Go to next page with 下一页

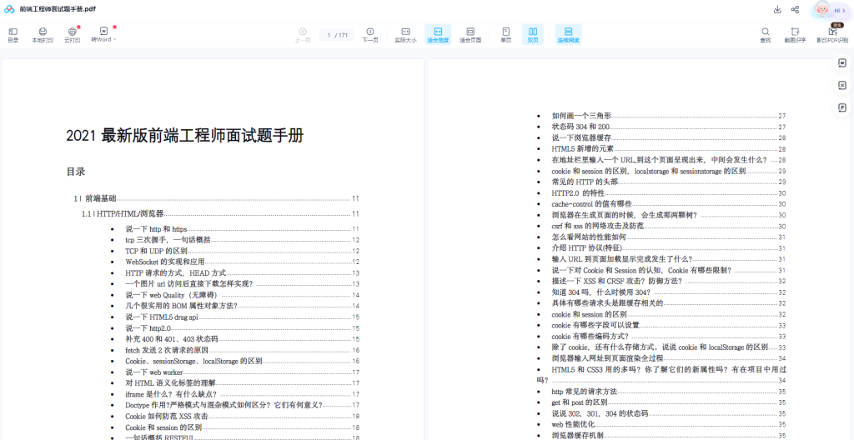(370, 35)
